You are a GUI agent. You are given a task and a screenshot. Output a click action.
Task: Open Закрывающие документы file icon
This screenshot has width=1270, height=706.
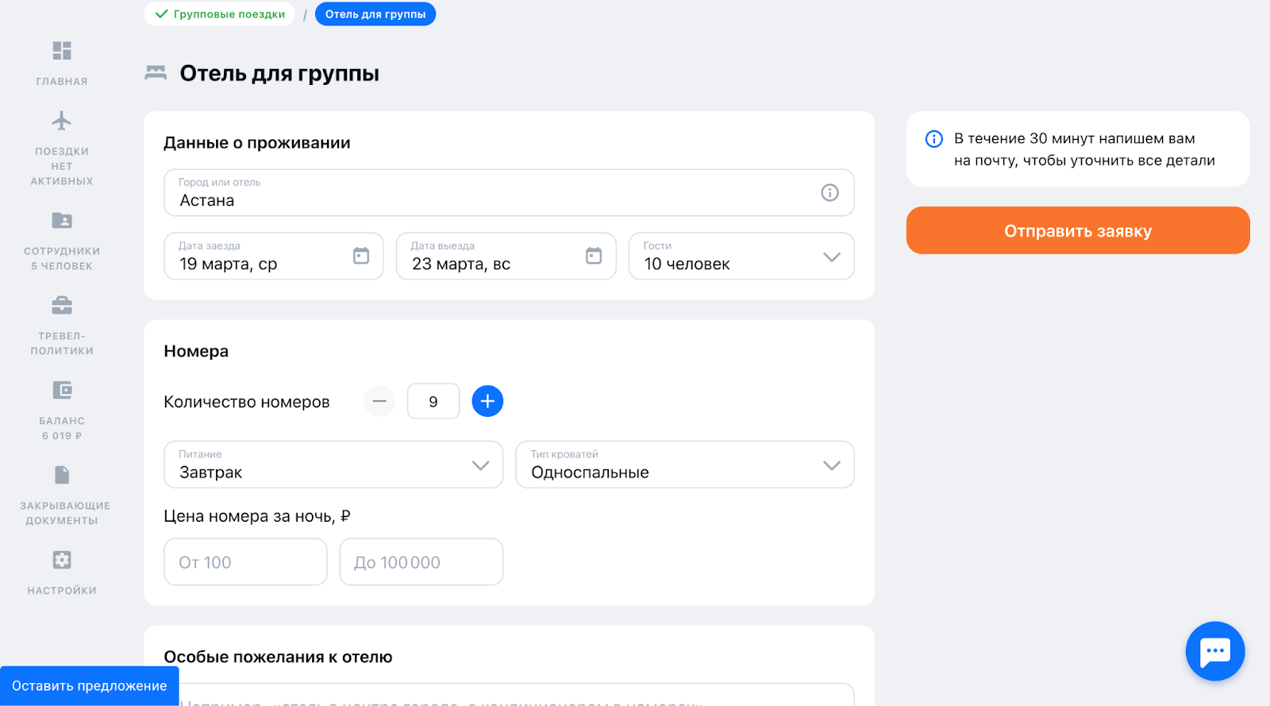point(62,475)
